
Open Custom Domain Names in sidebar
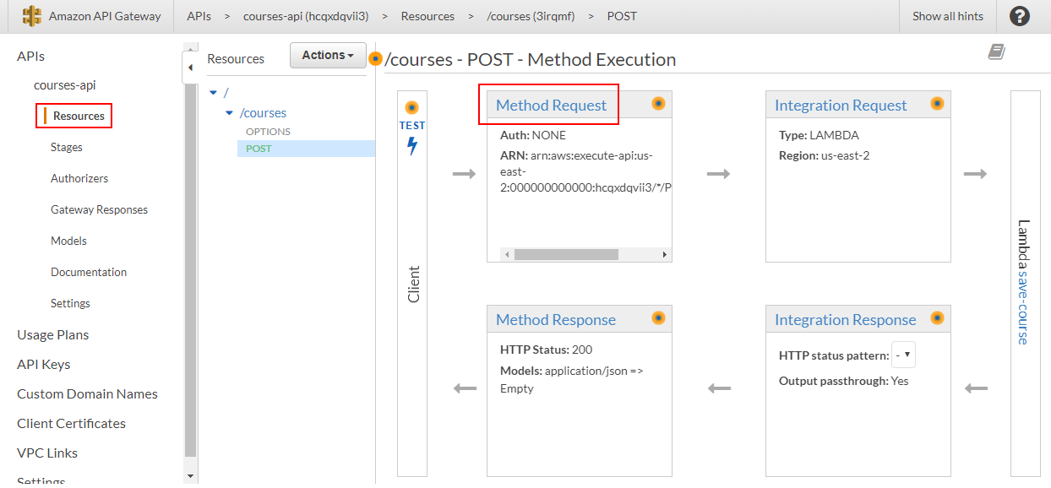tap(87, 393)
